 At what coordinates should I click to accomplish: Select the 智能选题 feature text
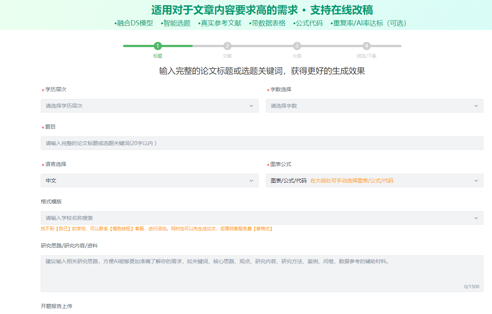pos(176,23)
